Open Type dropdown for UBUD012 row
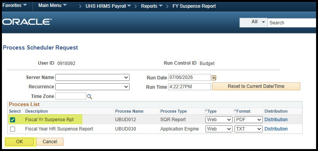318x151 pixels. pyautogui.click(x=219, y=120)
